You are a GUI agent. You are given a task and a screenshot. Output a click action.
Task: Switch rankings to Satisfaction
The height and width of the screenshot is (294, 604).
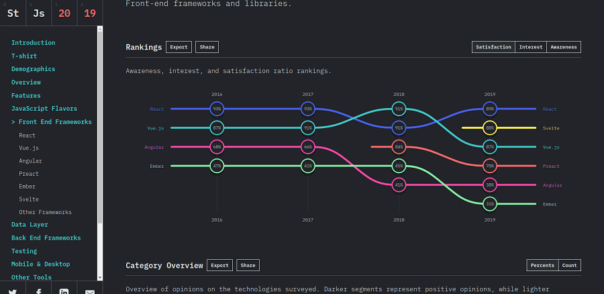pyautogui.click(x=493, y=47)
